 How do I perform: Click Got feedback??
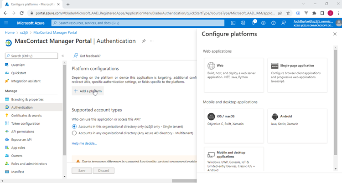pyautogui.click(x=87, y=56)
